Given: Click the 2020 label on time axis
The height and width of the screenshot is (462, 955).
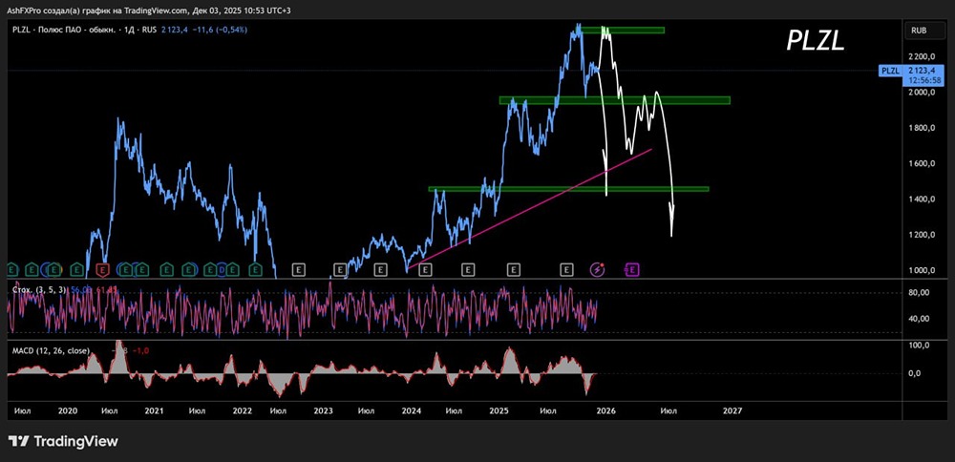Looking at the screenshot, I should point(68,410).
